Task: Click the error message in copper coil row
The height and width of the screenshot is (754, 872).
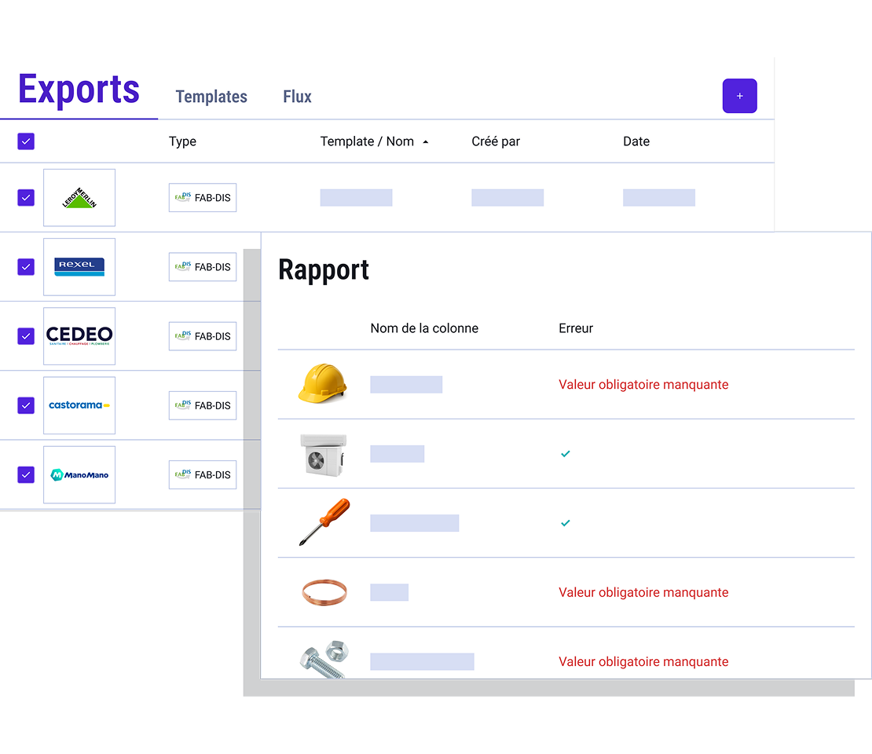Action: click(x=643, y=593)
